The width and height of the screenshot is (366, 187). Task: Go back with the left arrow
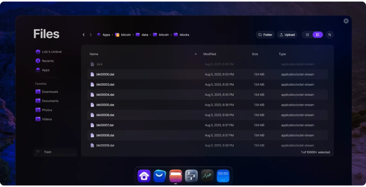click(83, 35)
